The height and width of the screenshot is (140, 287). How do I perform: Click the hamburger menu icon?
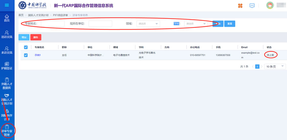pyautogui.click(x=7, y=5)
